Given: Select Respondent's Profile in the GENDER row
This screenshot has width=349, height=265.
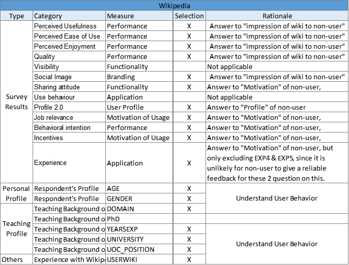Looking at the screenshot, I should pyautogui.click(x=69, y=198).
